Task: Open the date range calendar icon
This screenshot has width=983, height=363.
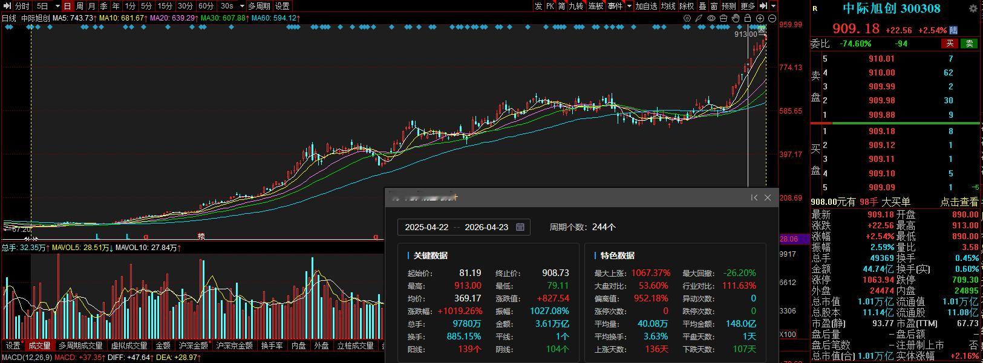Action: 520,227
